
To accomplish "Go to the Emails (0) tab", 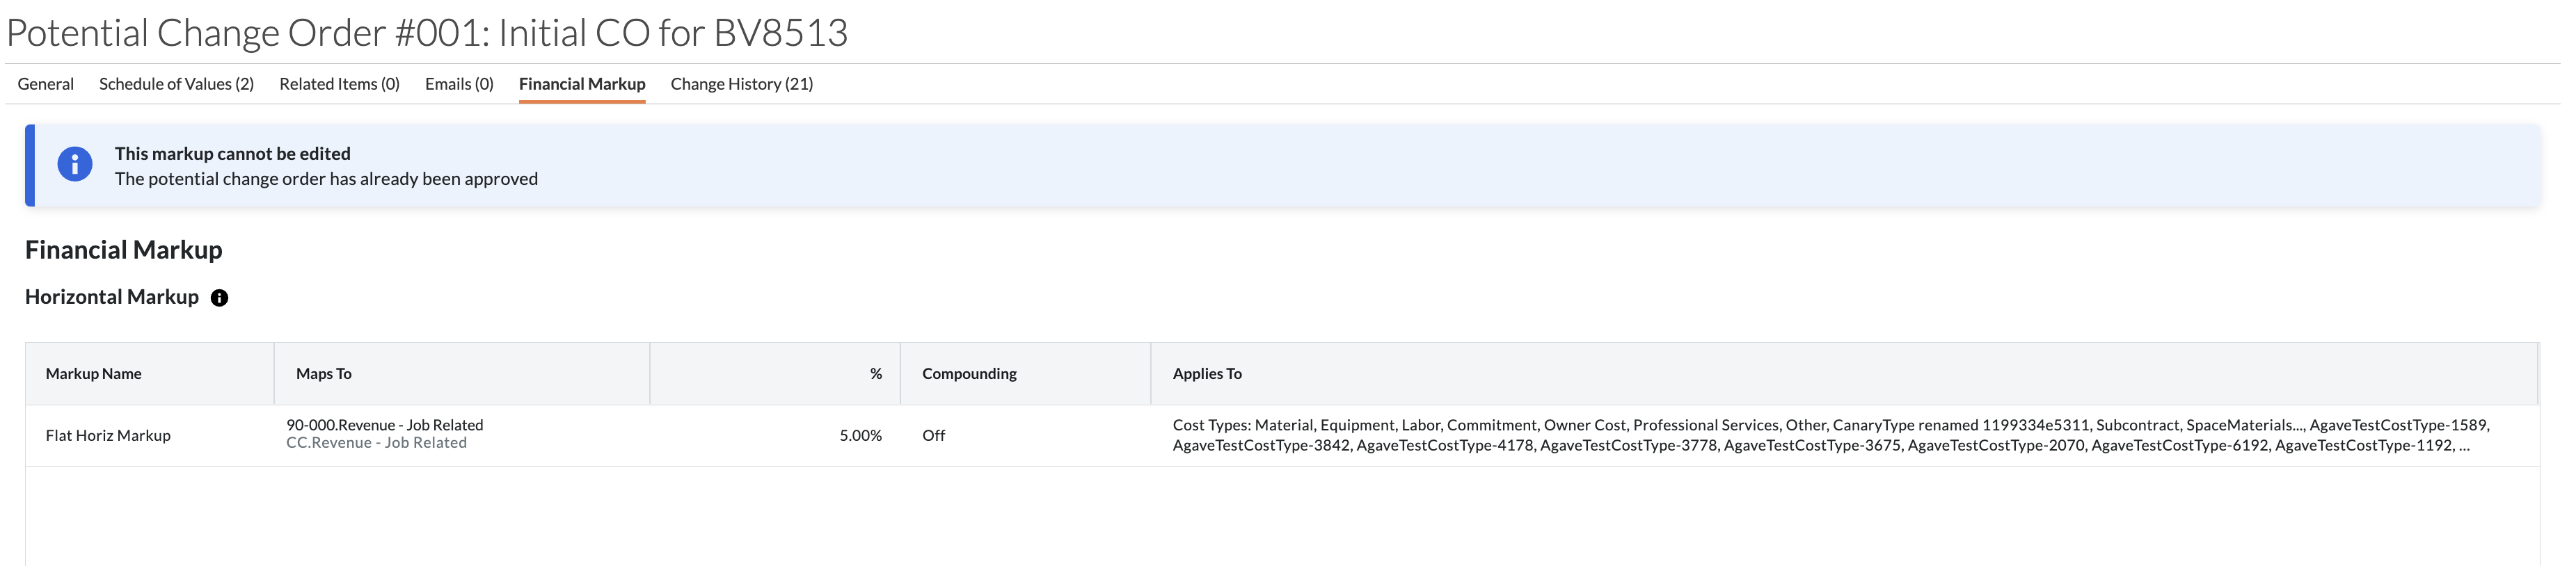I will [x=459, y=84].
